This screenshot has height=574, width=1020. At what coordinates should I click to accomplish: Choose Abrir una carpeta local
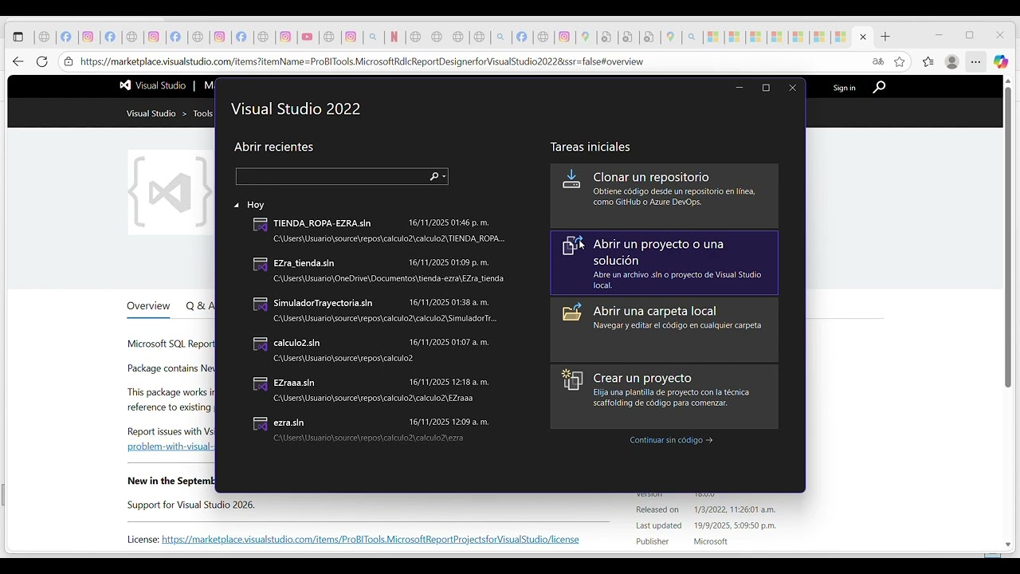(x=664, y=330)
